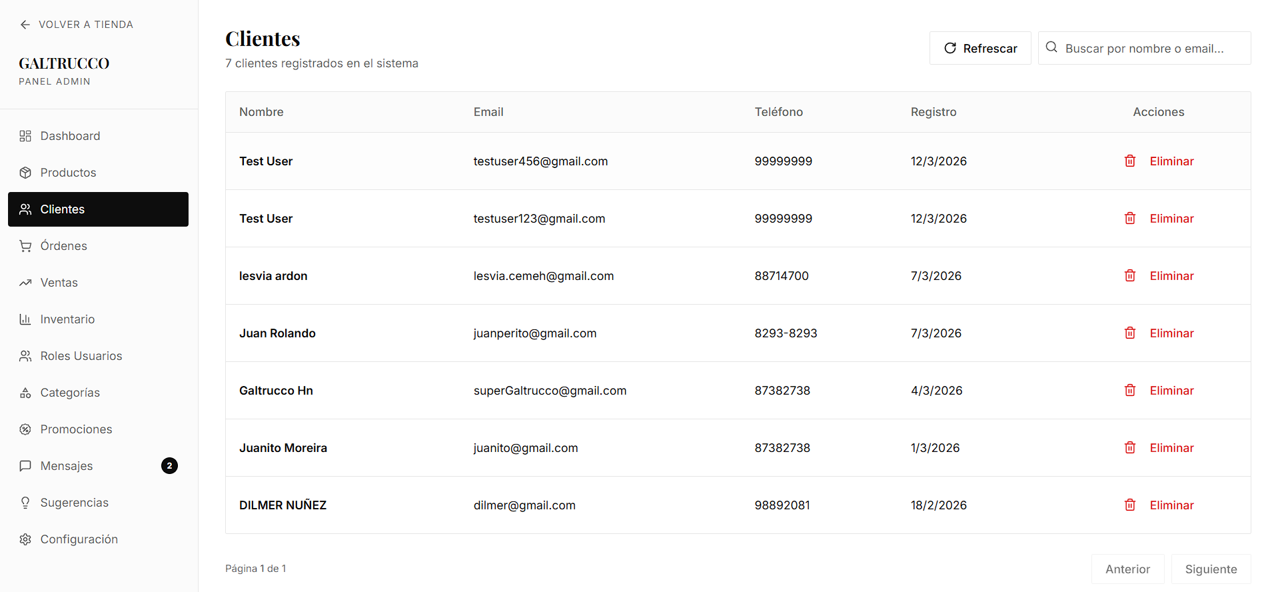The height and width of the screenshot is (592, 1266).
Task: Open the Mensajes section
Action: point(67,466)
